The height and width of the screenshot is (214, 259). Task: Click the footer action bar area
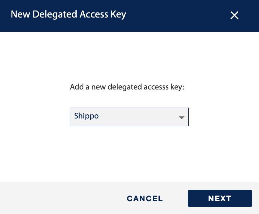(64, 198)
